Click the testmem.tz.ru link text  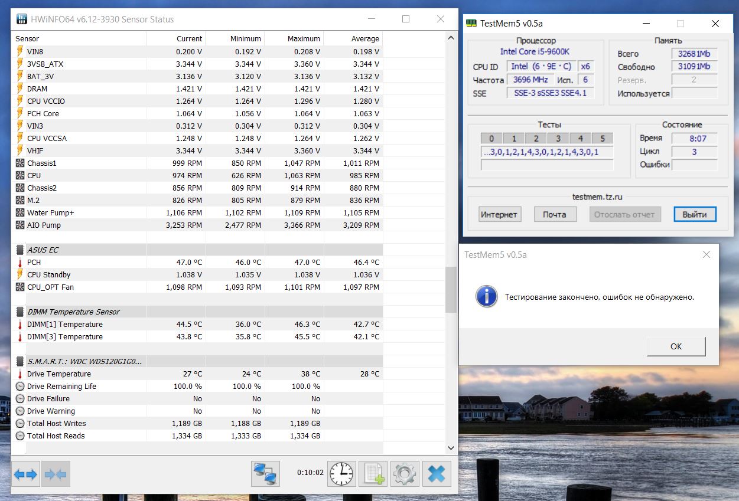(x=597, y=197)
